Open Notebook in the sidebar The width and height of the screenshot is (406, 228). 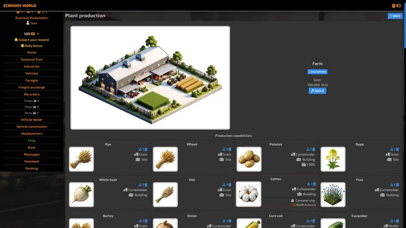click(x=32, y=162)
